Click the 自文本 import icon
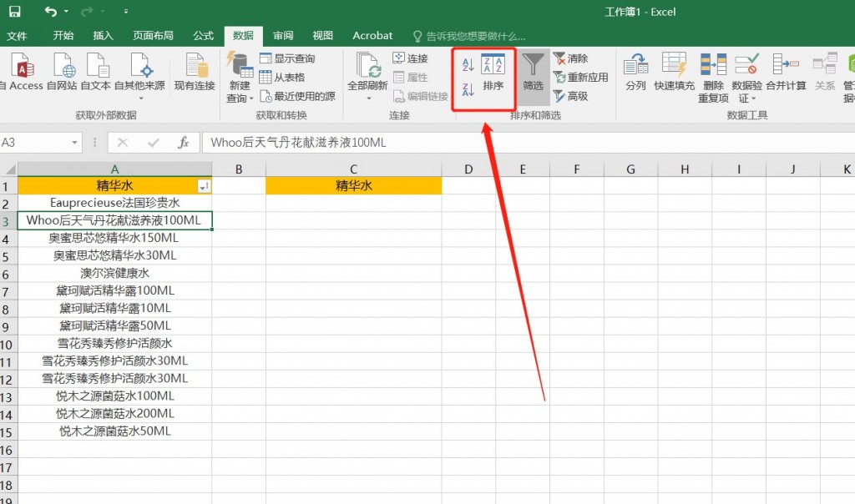 tap(97, 72)
